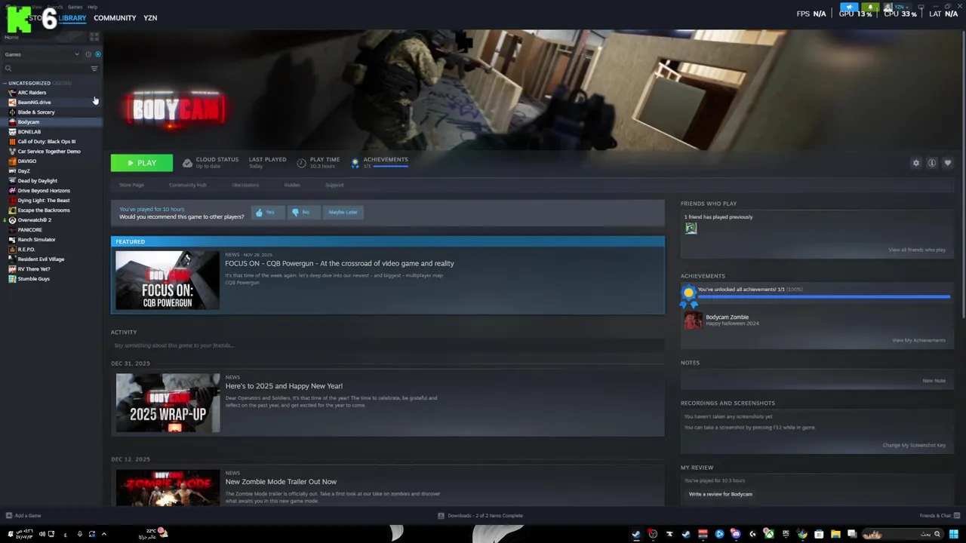The image size is (966, 543).
Task: Open the Games filter dropdown
Action: click(x=42, y=54)
